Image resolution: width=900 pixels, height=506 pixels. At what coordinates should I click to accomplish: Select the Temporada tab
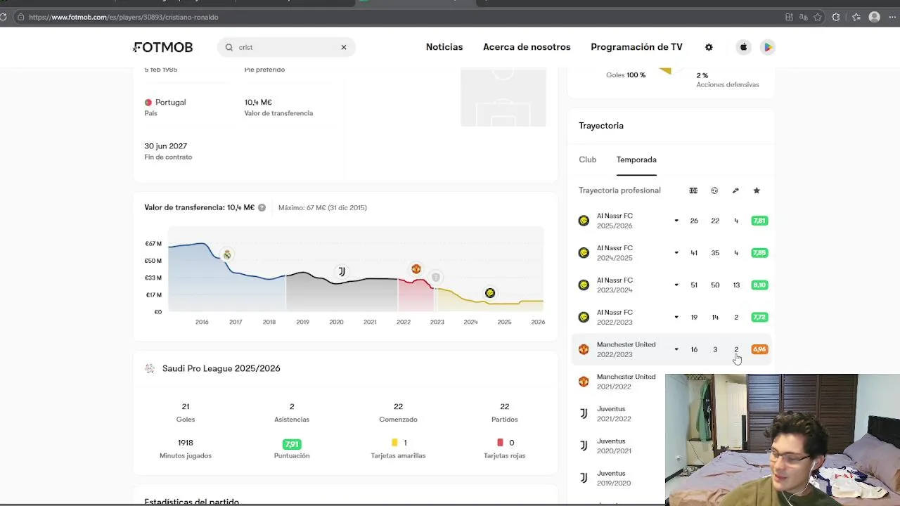pos(636,160)
